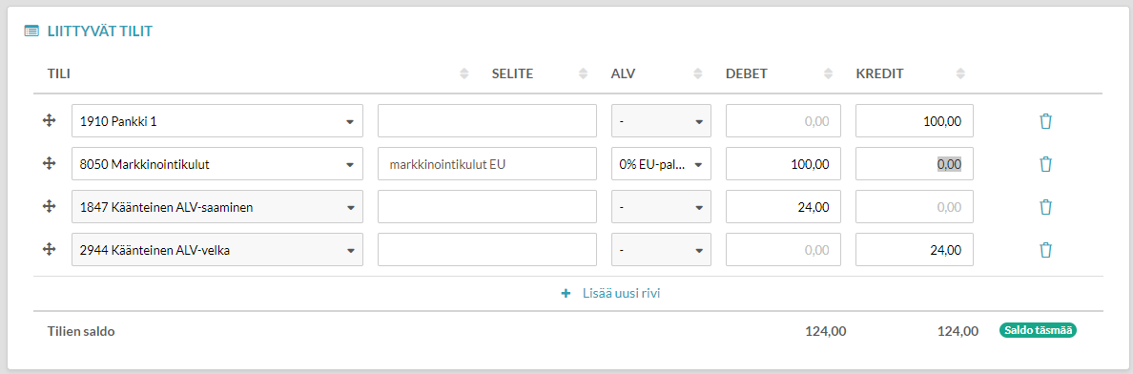
Task: Delete the 1910 Pankki 1 row
Action: (1045, 121)
